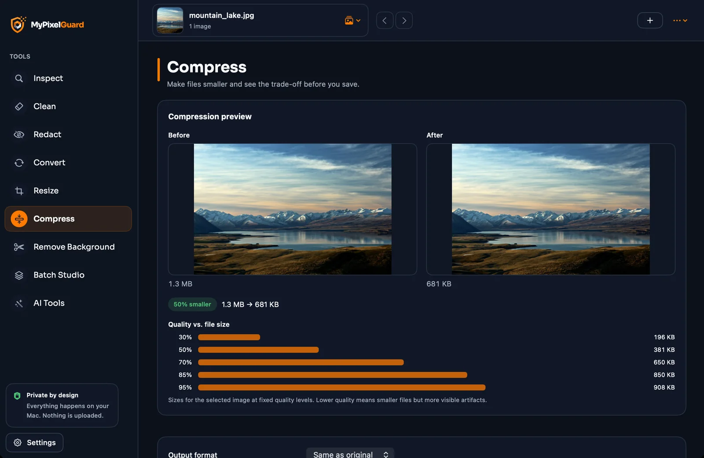
Task: Click the Settings gear icon
Action: (x=18, y=443)
